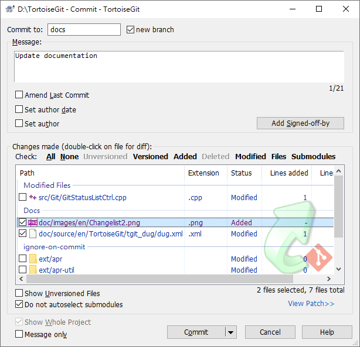Viewport: 360px width, 347px height.
Task: Collapse the Docs group header
Action: (x=32, y=211)
